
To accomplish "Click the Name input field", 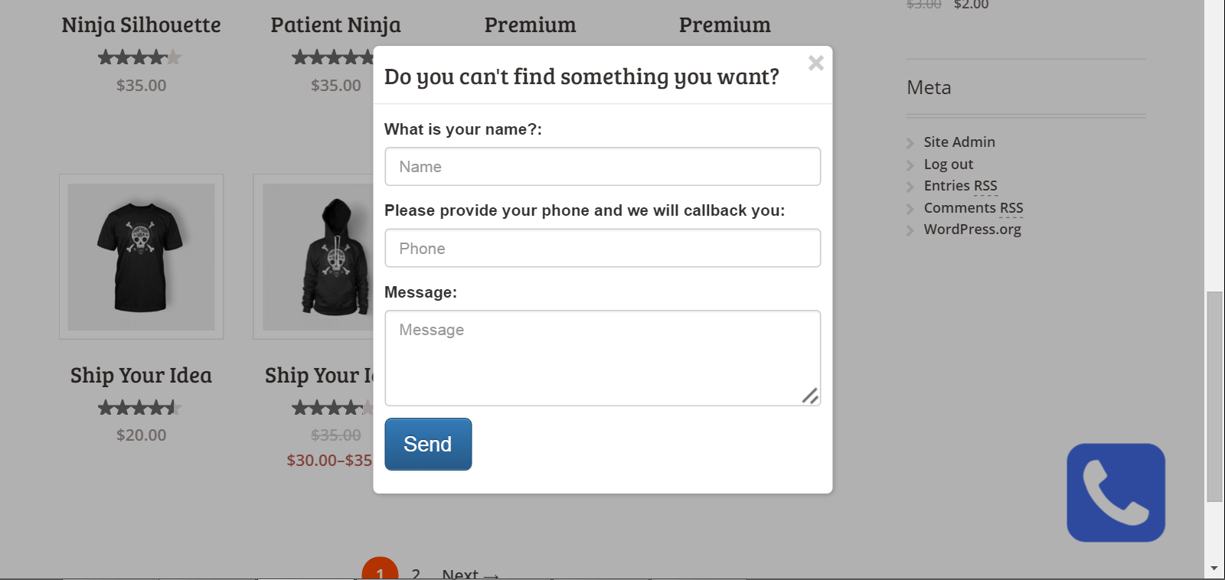I will point(603,167).
